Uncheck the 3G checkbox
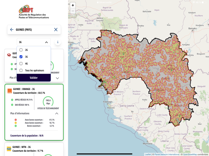This screenshot has height=156, width=209. point(21,57)
